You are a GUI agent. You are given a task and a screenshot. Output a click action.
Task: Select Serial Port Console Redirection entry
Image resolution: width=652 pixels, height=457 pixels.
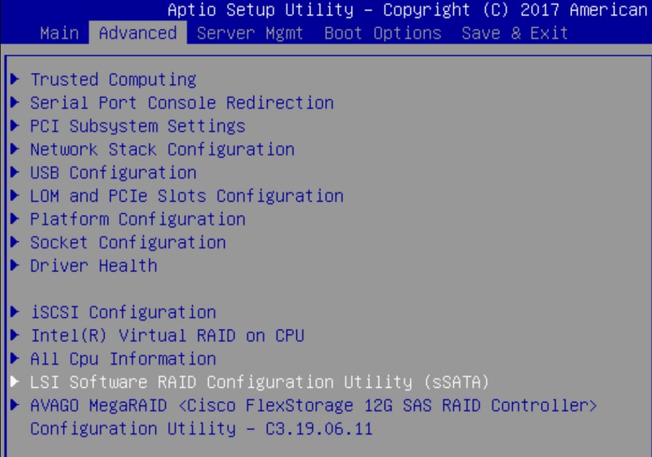pos(181,103)
